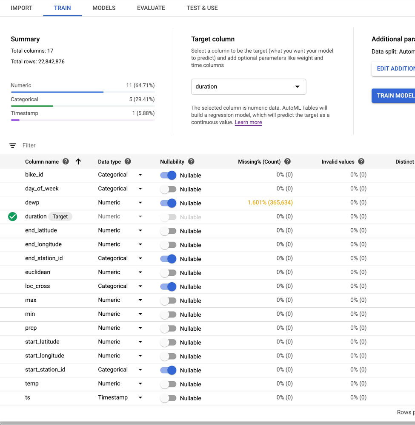Image resolution: width=415 pixels, height=425 pixels.
Task: Click help icon beside Data type header
Action: (128, 161)
